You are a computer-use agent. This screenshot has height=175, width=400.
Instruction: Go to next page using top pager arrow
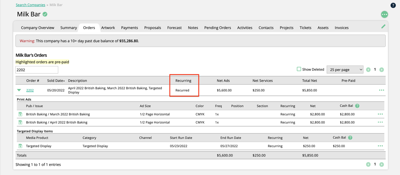(382, 70)
